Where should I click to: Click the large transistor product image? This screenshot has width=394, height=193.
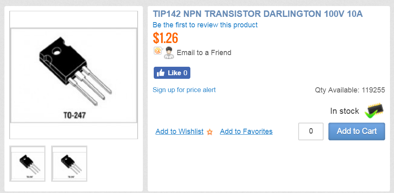(x=74, y=75)
